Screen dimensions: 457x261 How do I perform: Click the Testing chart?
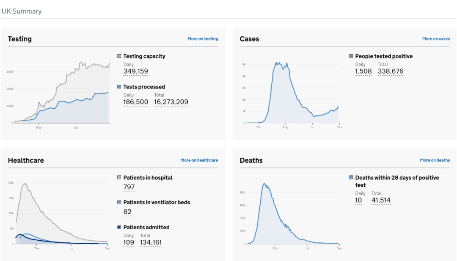[x=58, y=95]
